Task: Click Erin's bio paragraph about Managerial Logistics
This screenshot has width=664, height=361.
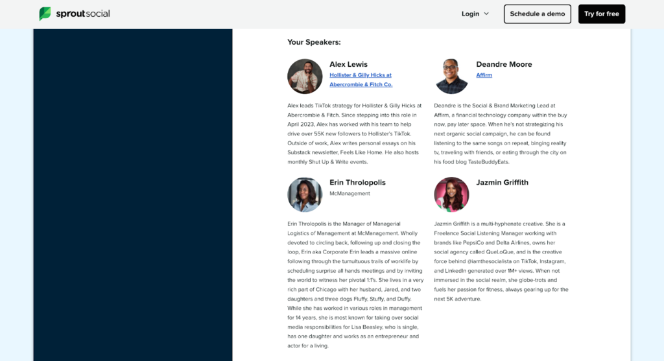Action: coord(355,285)
